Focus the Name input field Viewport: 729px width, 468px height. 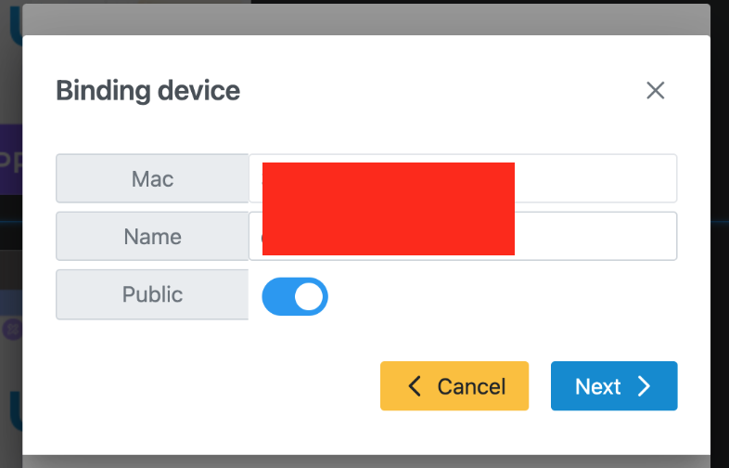click(594, 236)
